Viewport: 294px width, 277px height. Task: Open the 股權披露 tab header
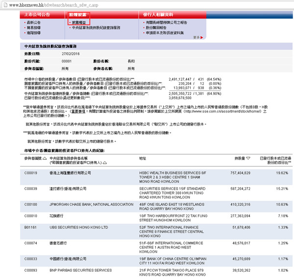tap(77, 15)
